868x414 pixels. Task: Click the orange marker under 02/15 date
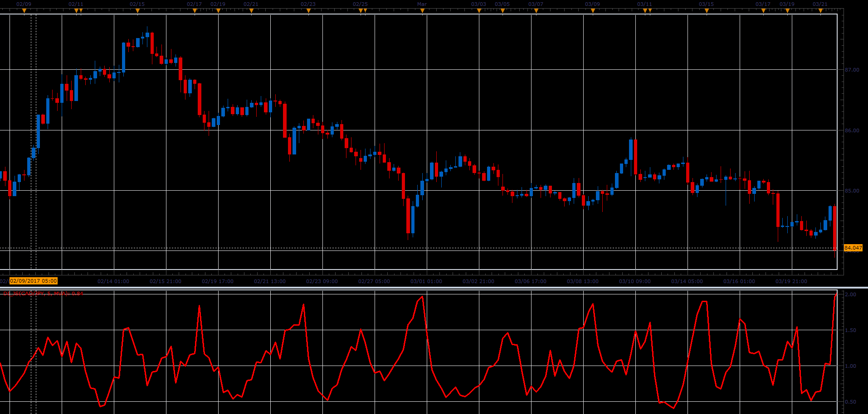click(x=137, y=11)
